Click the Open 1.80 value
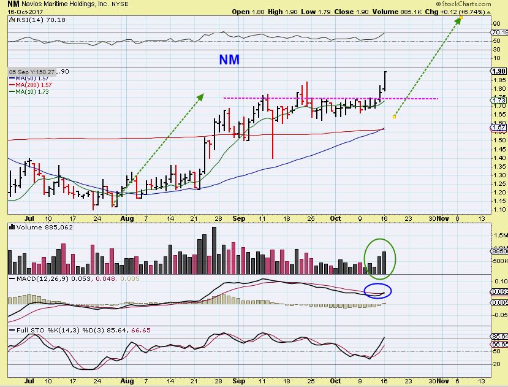 (x=248, y=12)
